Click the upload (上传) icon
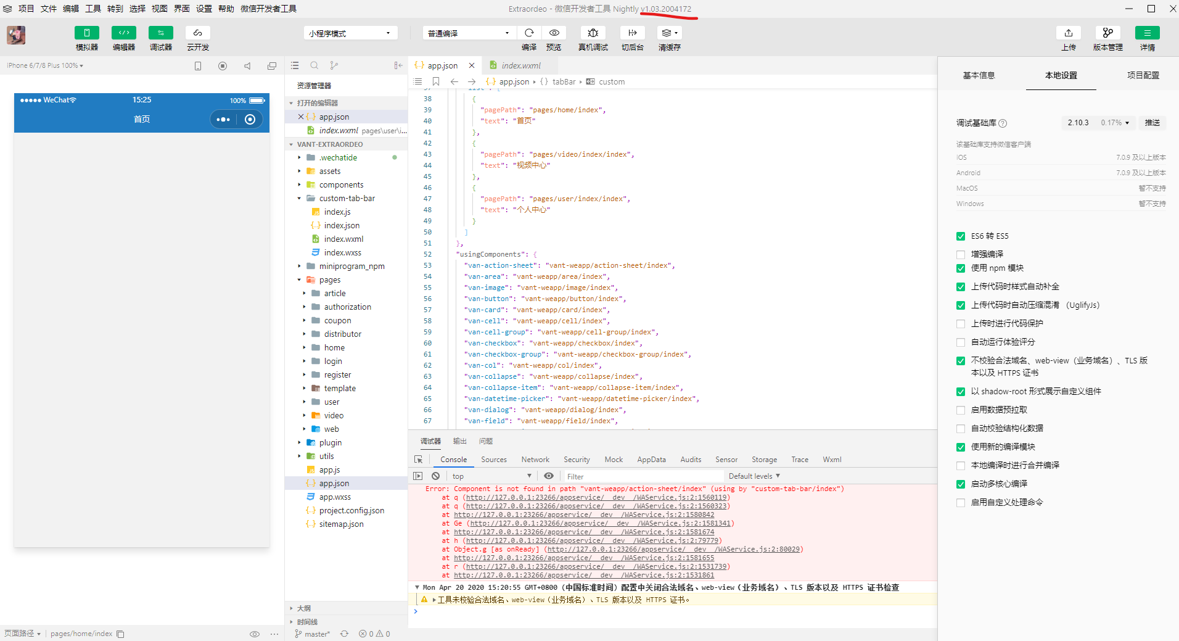 [x=1069, y=33]
